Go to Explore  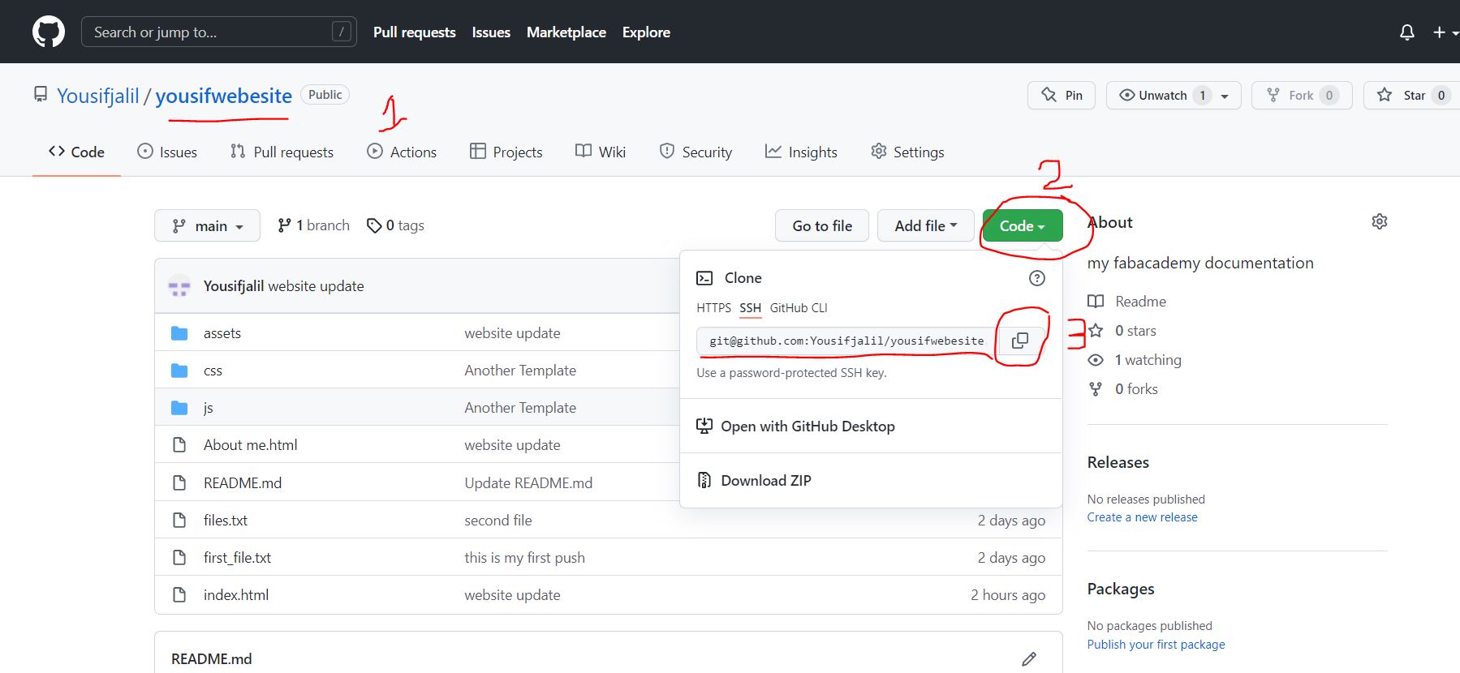pos(646,32)
